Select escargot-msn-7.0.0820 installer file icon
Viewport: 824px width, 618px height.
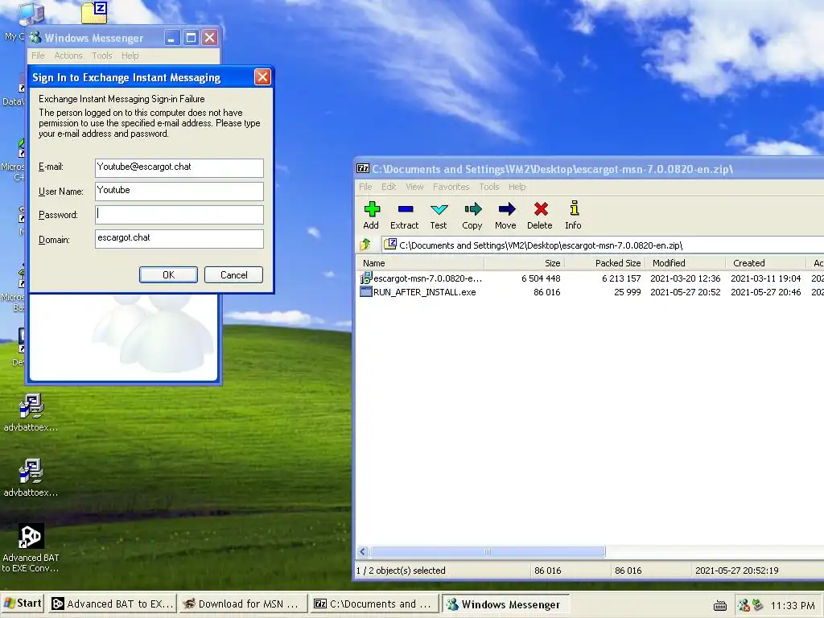coord(366,278)
